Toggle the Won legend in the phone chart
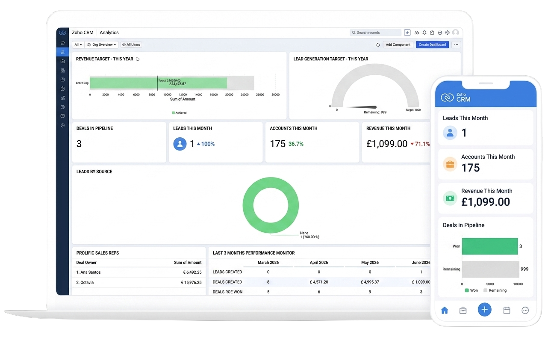Image resolution: width=554 pixels, height=355 pixels. [x=471, y=290]
